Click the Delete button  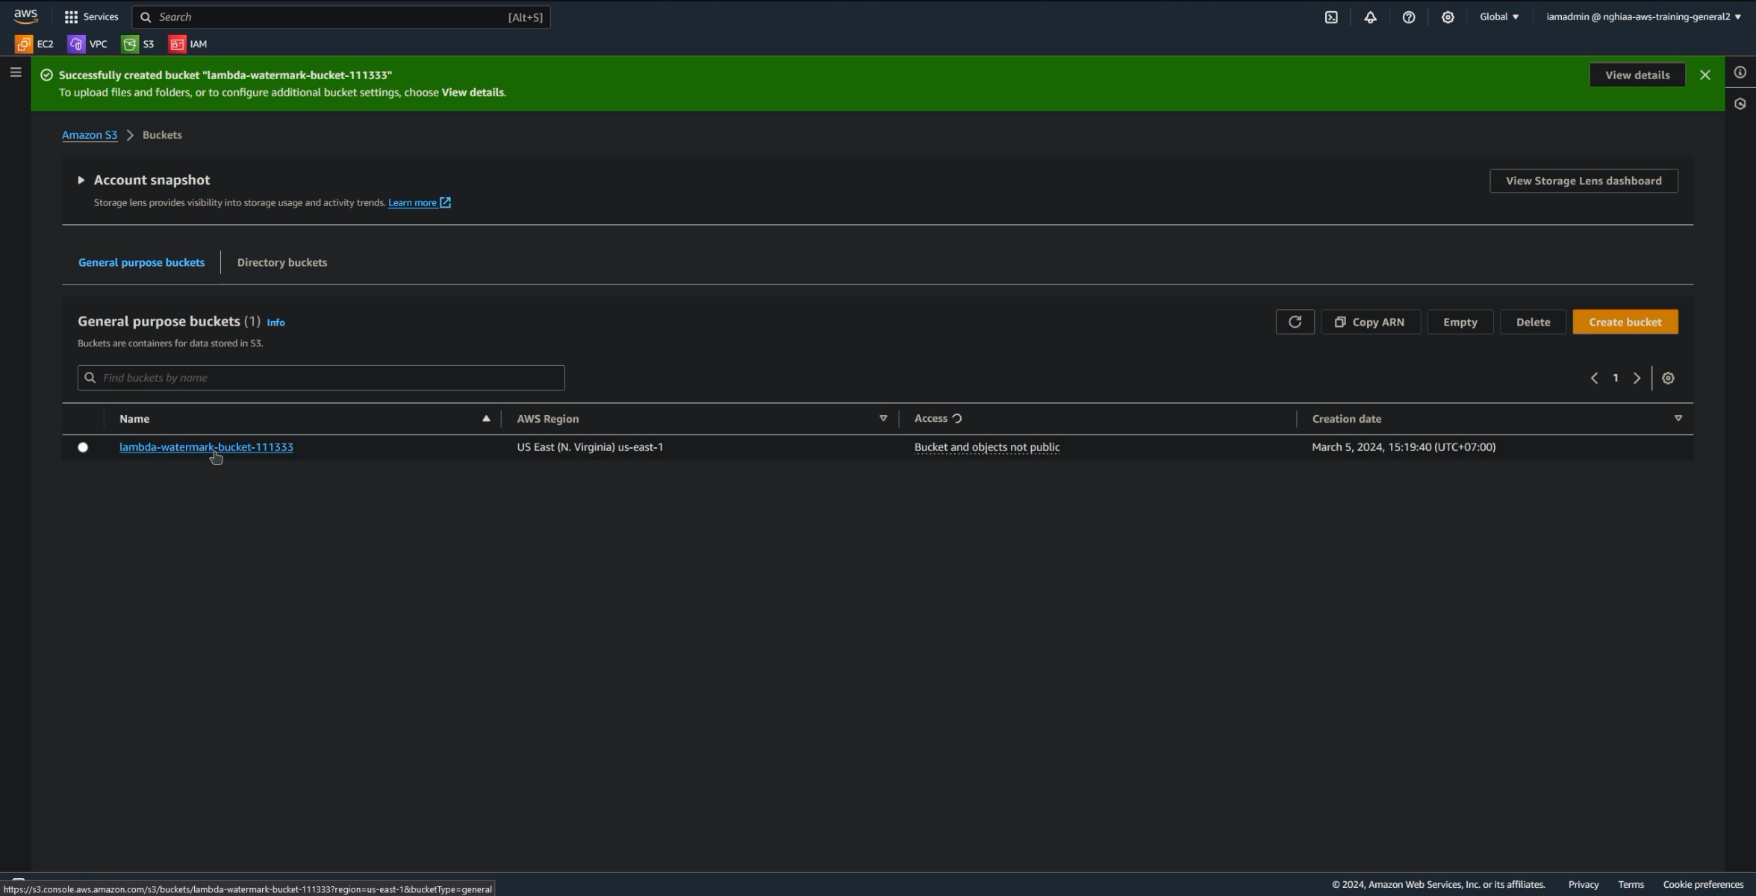pyautogui.click(x=1533, y=322)
